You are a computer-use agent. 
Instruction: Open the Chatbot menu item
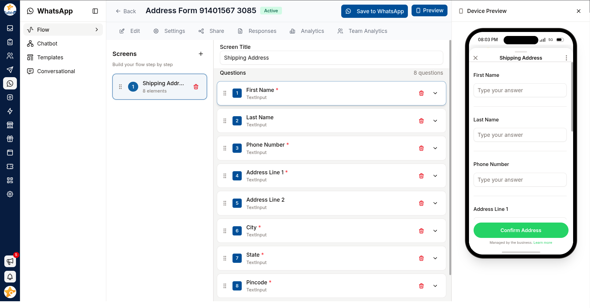coord(63,43)
